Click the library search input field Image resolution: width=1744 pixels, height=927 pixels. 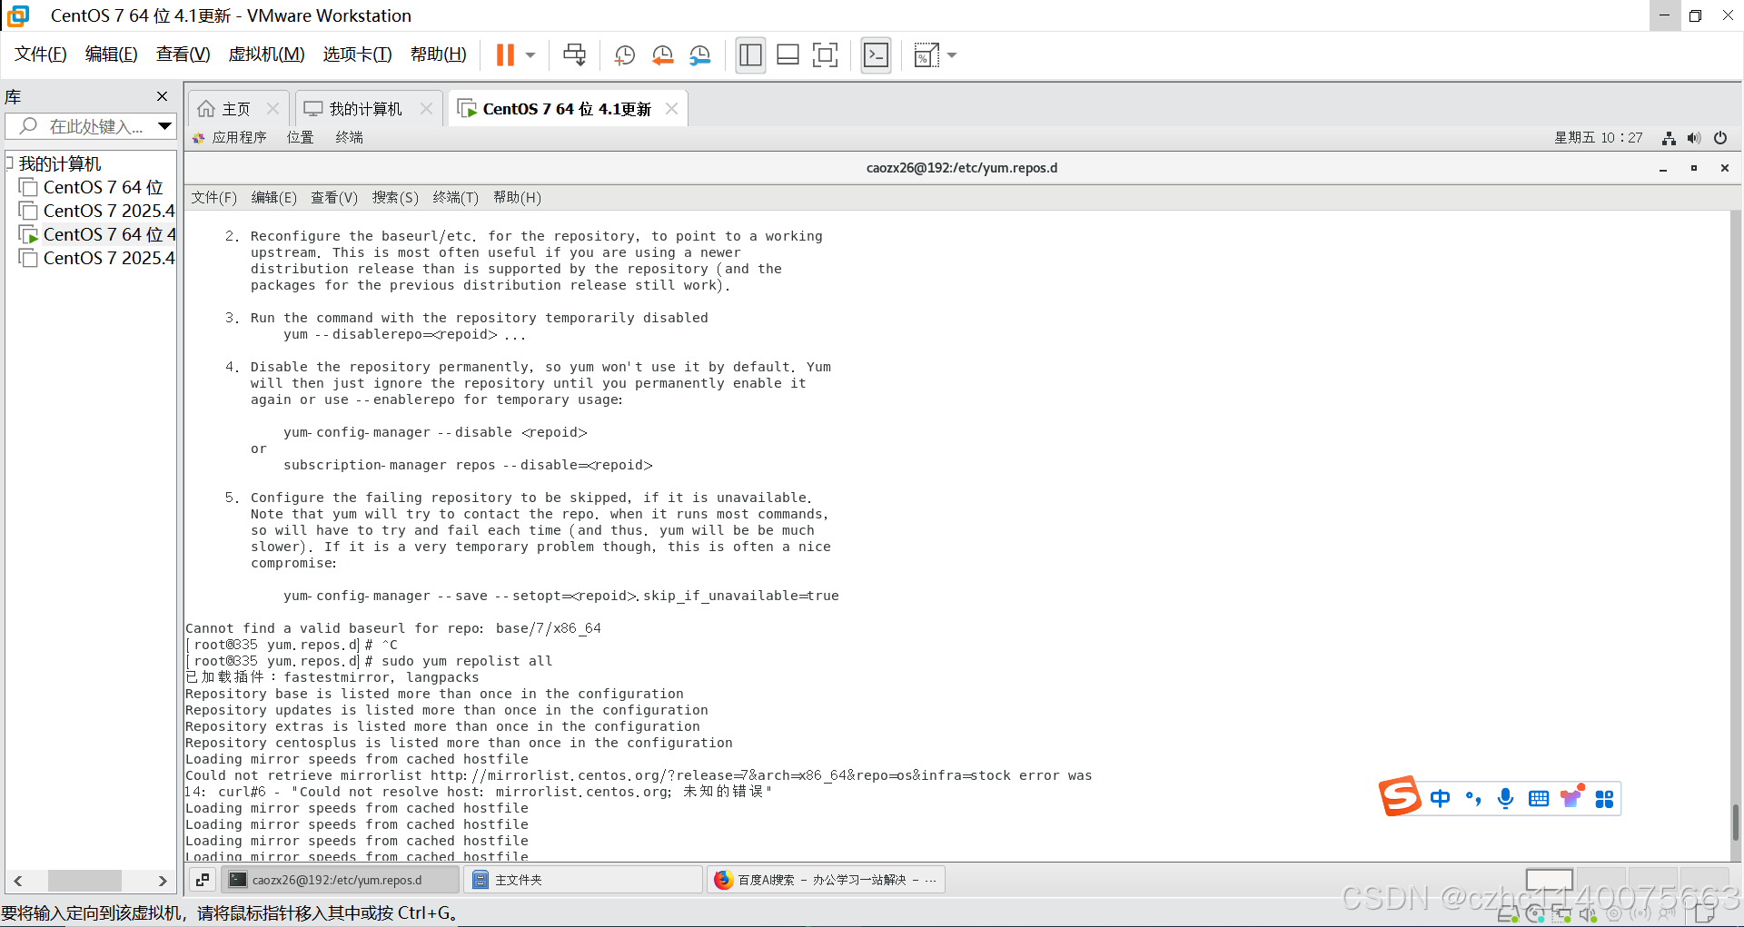[88, 126]
